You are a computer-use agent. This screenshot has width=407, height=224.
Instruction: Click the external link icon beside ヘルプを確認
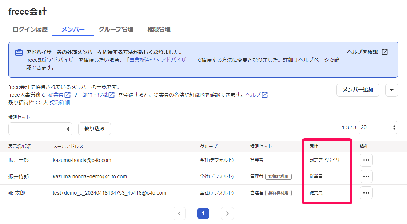tap(385, 52)
